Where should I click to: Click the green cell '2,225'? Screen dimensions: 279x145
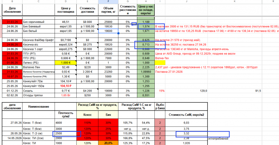coord(146,67)
